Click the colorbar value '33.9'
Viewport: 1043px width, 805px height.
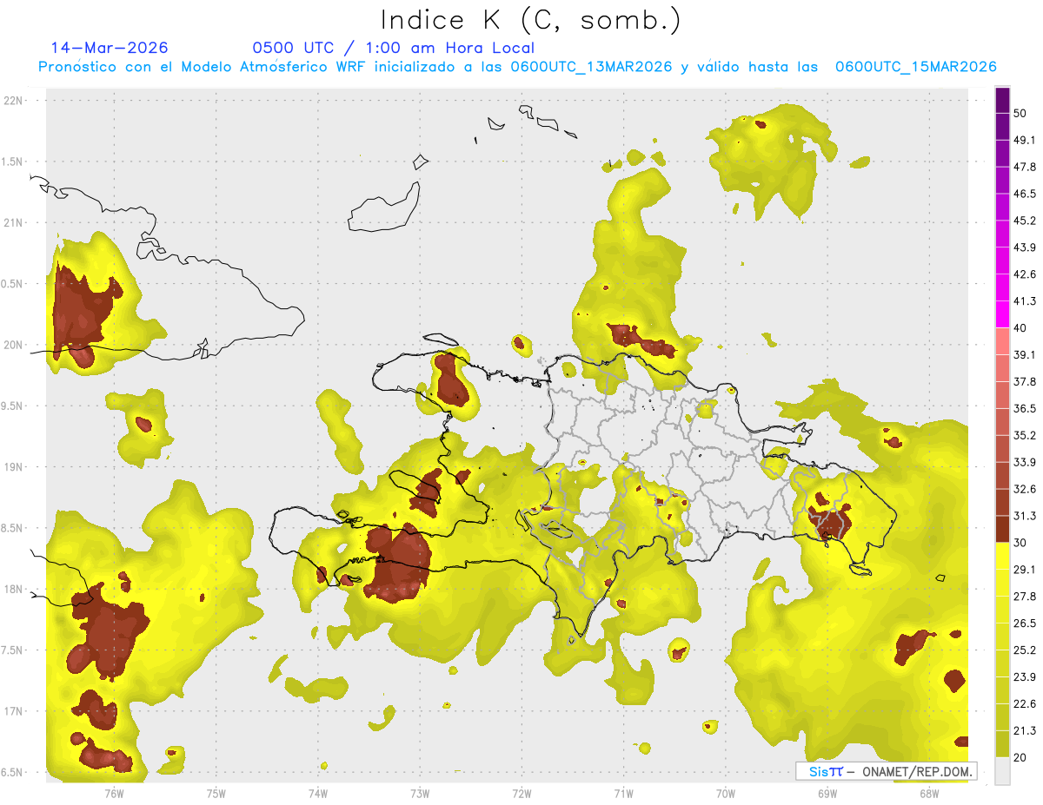click(1024, 462)
